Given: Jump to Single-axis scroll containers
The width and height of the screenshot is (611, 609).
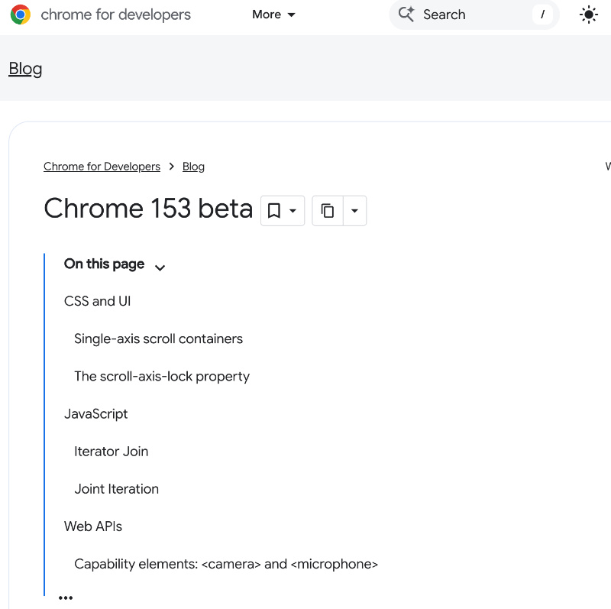Looking at the screenshot, I should coord(158,339).
